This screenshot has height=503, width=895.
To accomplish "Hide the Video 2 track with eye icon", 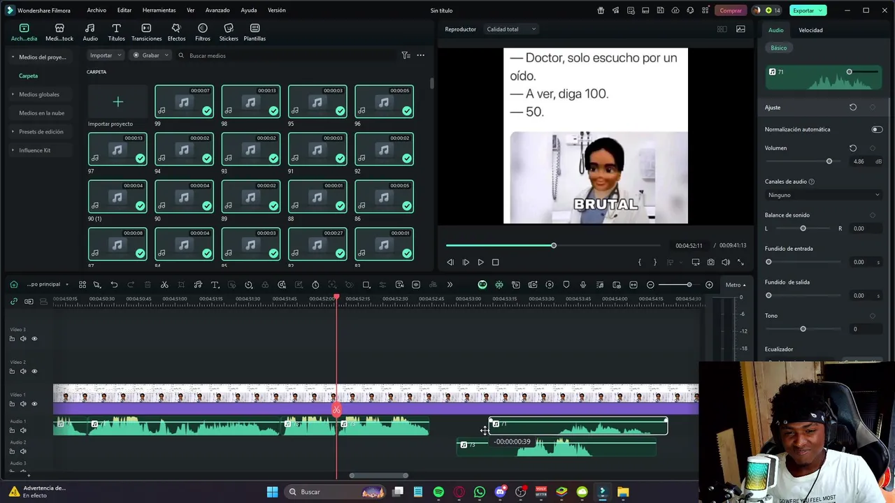I will click(34, 371).
